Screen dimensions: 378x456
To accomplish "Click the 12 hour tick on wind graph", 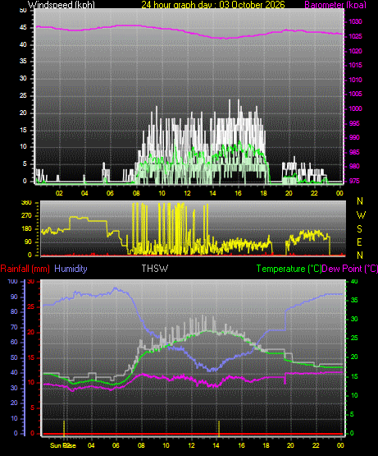I will (187, 193).
